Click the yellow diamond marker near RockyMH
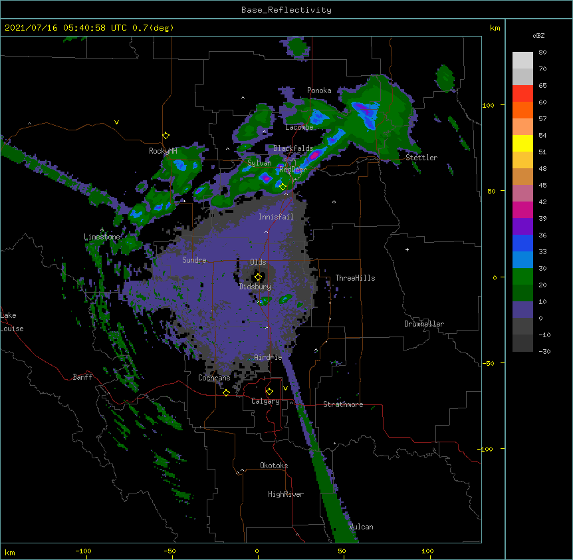573x560 pixels. [166, 136]
